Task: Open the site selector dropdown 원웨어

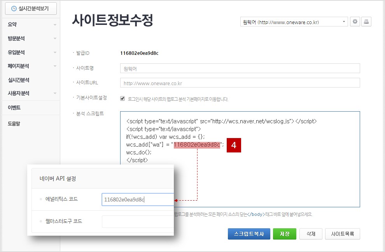Action: [x=294, y=22]
